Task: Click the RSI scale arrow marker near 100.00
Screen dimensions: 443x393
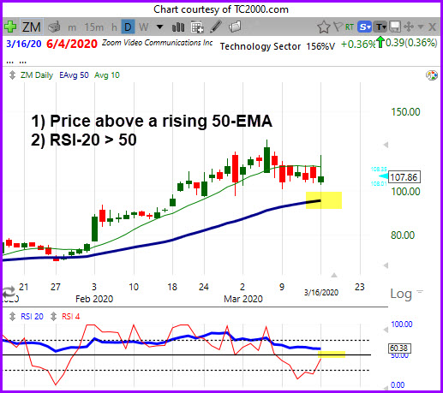Action: [386, 330]
